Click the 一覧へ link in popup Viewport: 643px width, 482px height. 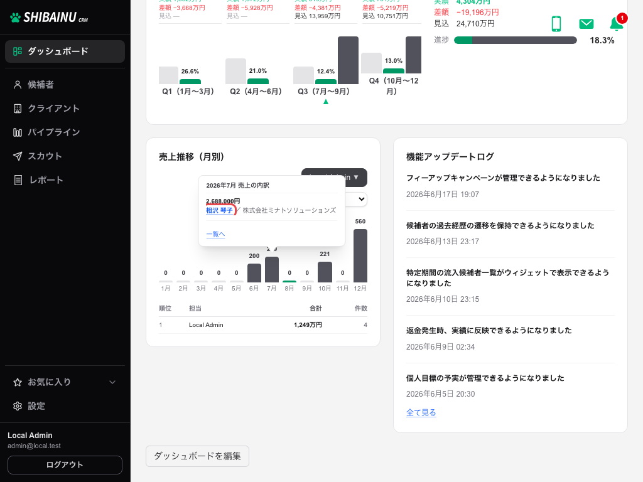216,234
